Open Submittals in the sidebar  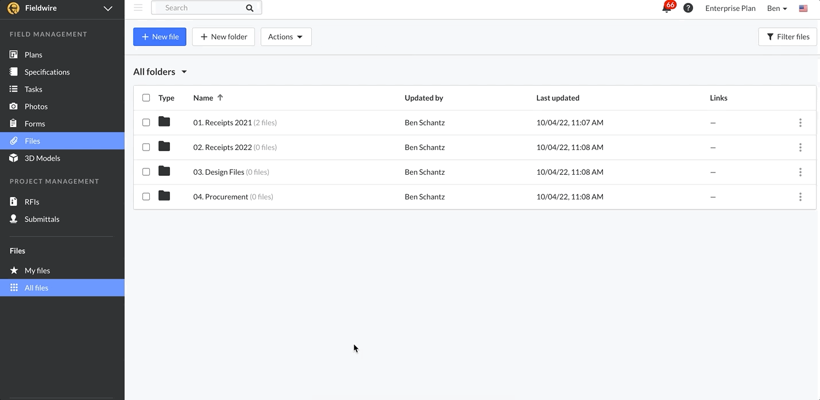pos(41,219)
